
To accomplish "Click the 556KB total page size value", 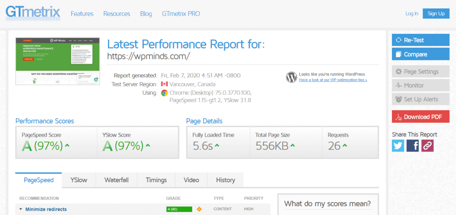I will 272,146.
